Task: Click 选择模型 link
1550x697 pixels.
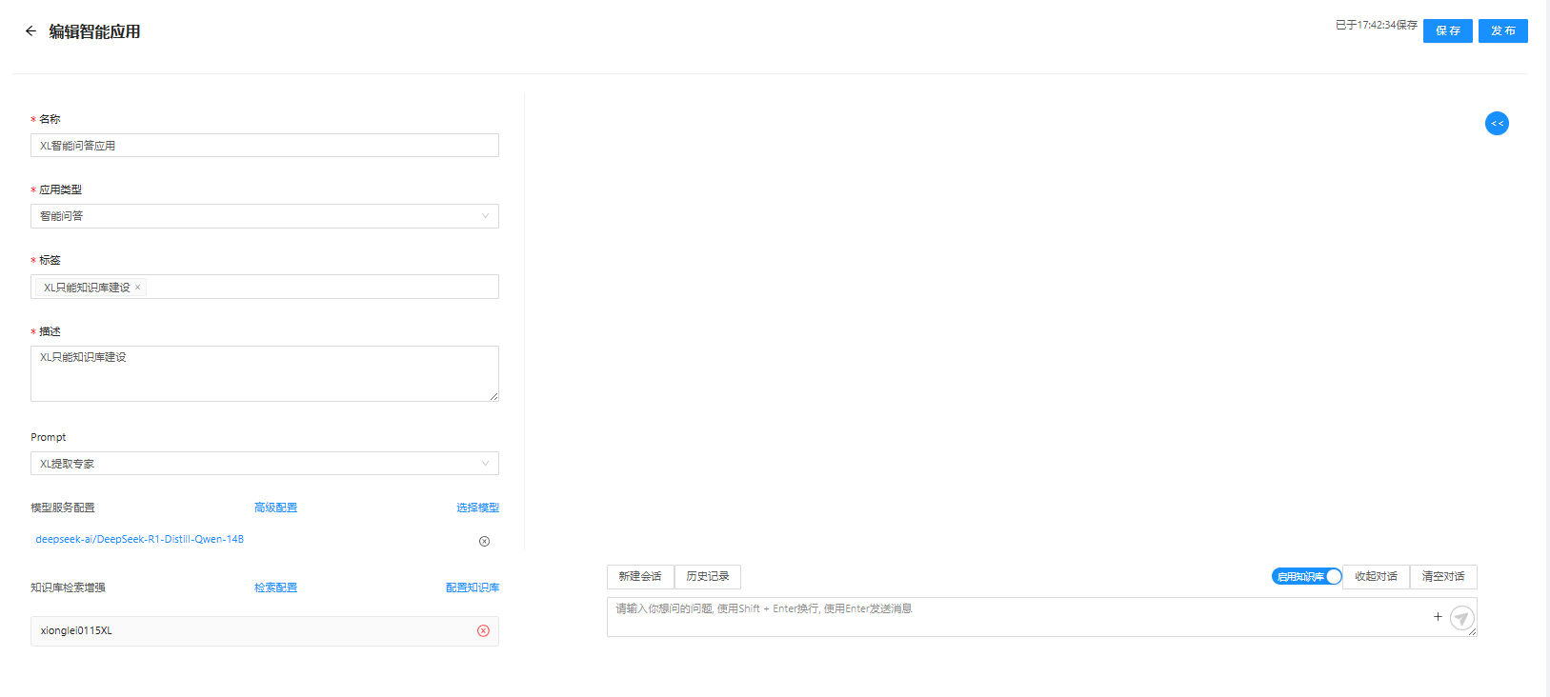Action: [477, 508]
